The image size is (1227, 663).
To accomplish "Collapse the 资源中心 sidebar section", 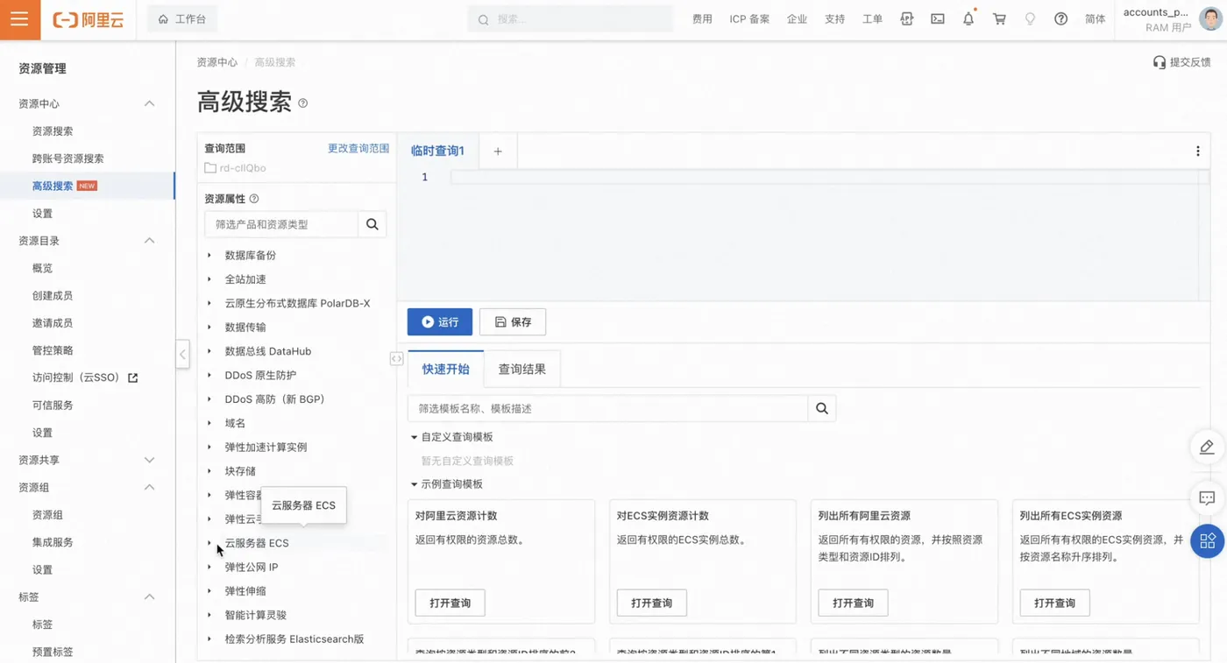I will click(149, 103).
